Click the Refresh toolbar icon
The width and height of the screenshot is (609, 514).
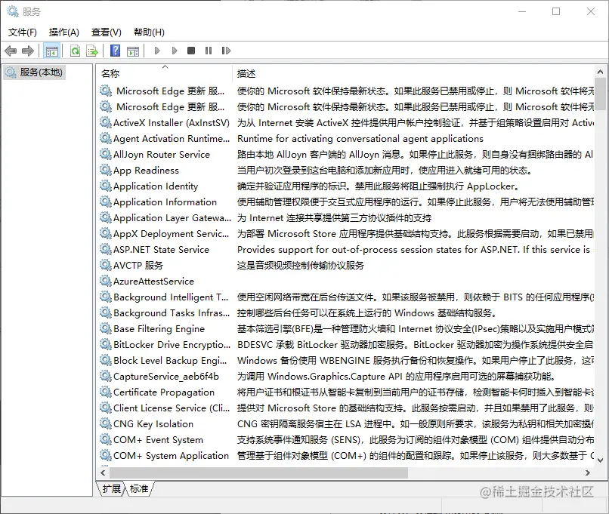click(x=76, y=51)
